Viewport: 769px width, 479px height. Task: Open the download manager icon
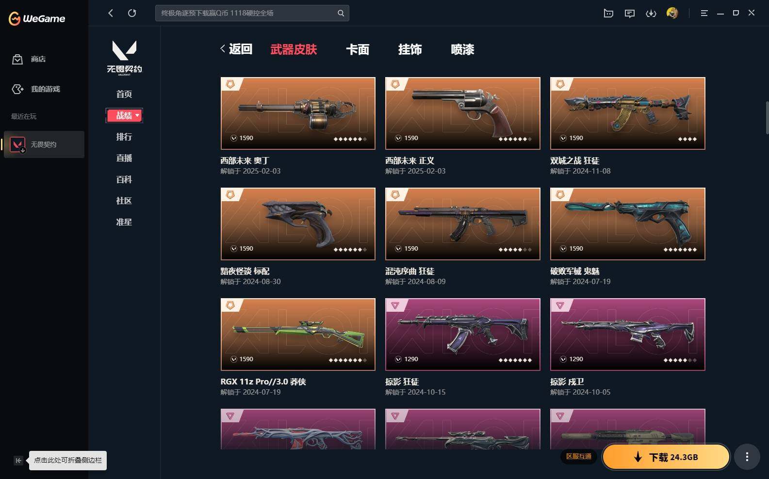(651, 13)
